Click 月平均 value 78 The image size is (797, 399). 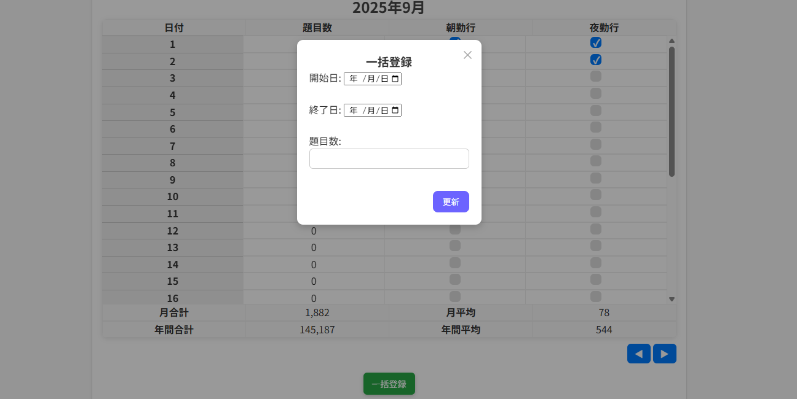[x=604, y=312]
